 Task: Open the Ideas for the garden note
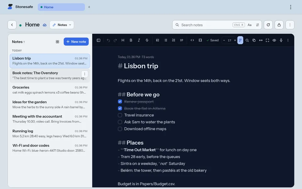click(x=50, y=105)
